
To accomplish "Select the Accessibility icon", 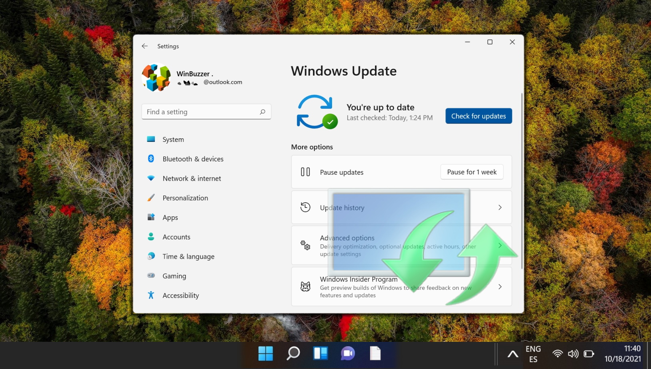I will 151,295.
